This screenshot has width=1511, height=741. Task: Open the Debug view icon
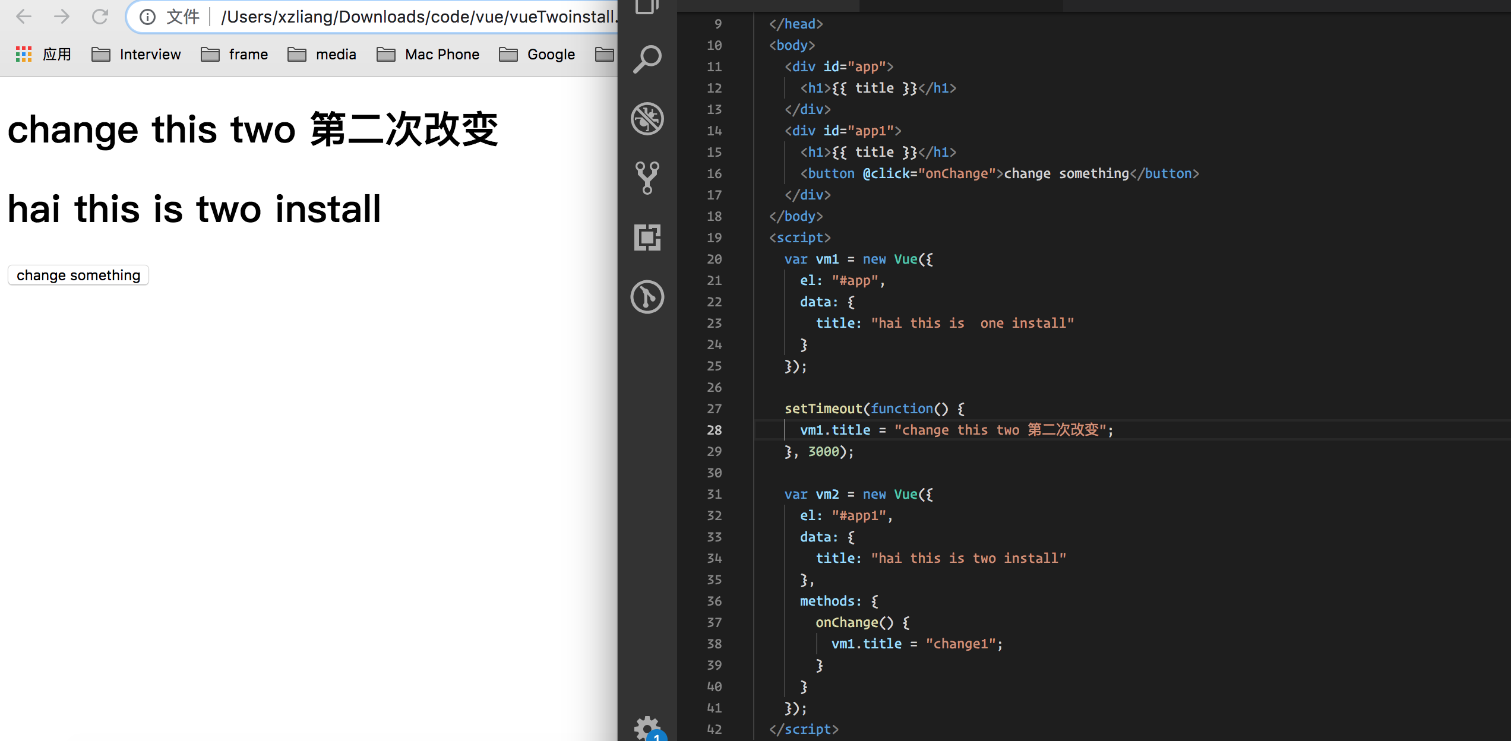647,118
